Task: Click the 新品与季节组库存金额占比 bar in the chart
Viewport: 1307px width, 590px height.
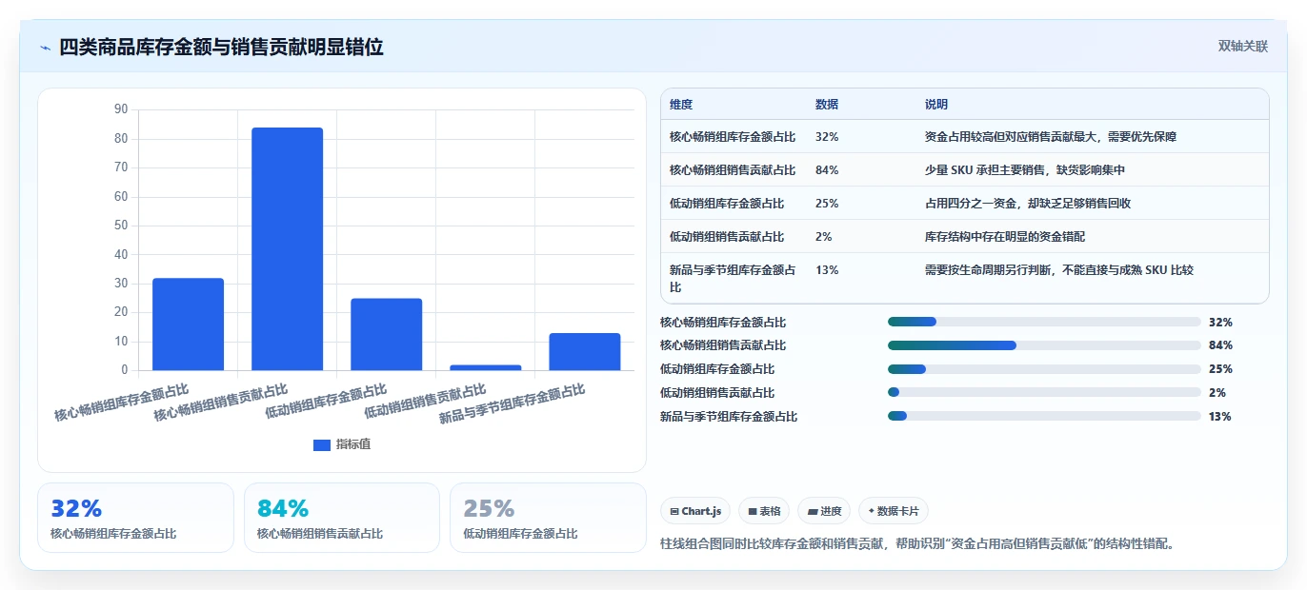Action: point(584,351)
